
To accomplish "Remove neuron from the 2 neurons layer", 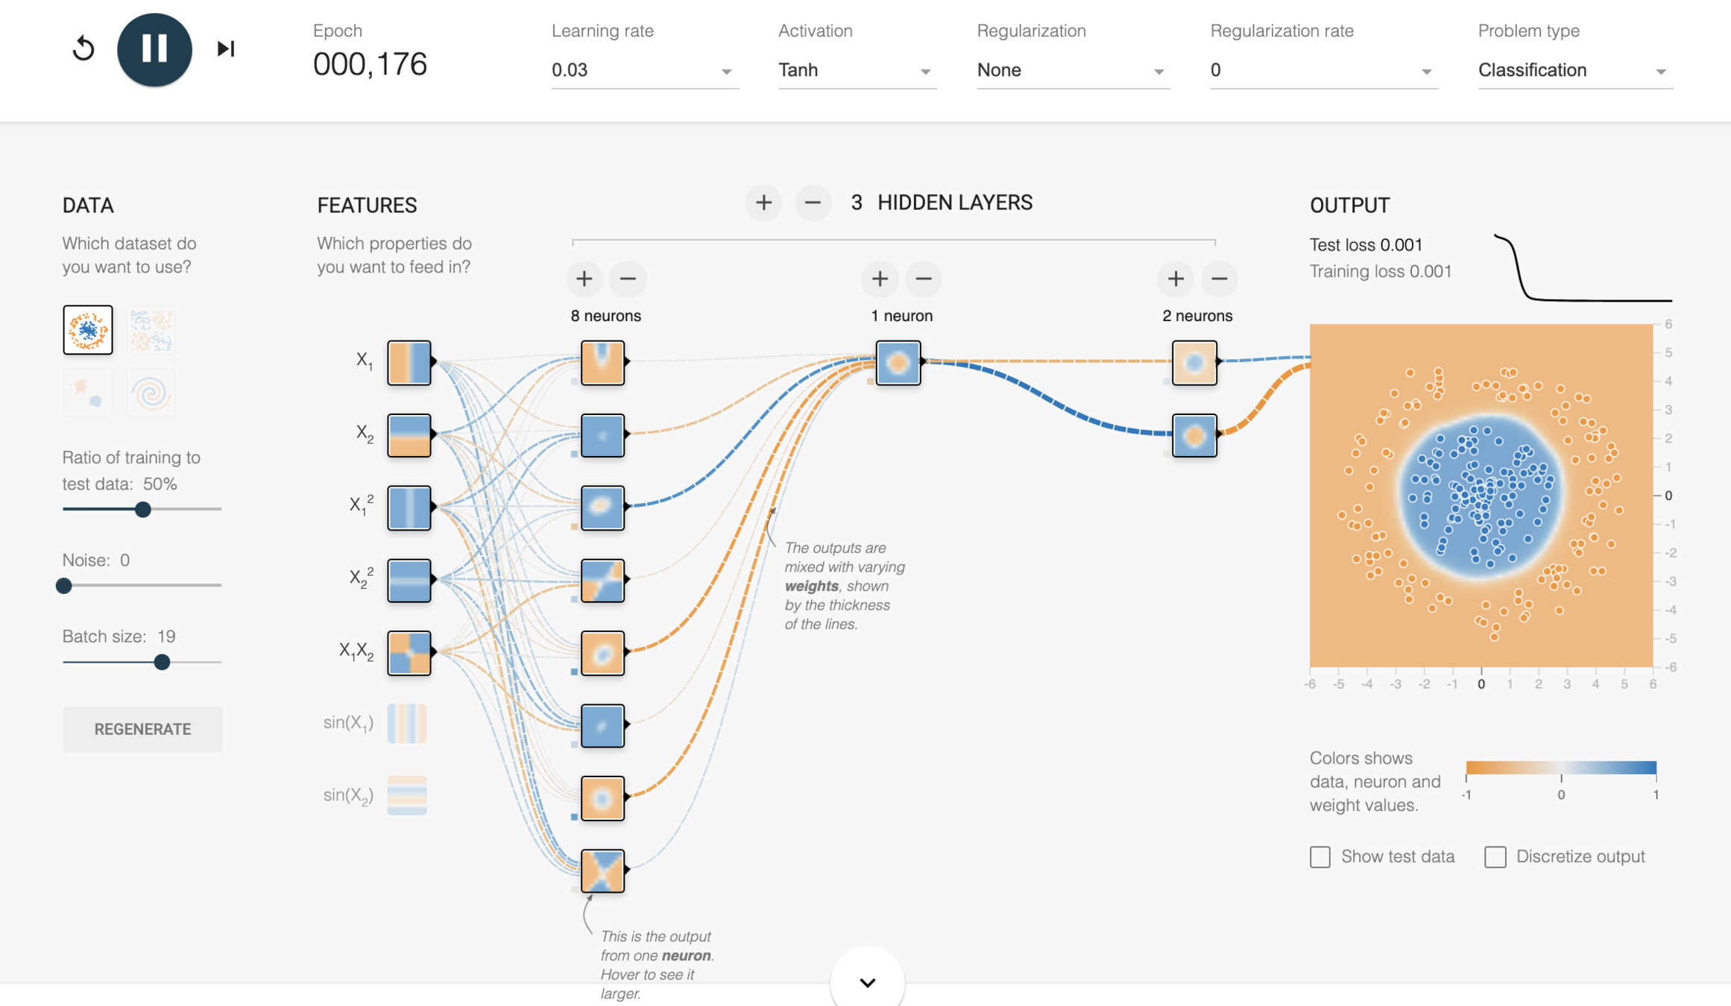I will (1219, 279).
